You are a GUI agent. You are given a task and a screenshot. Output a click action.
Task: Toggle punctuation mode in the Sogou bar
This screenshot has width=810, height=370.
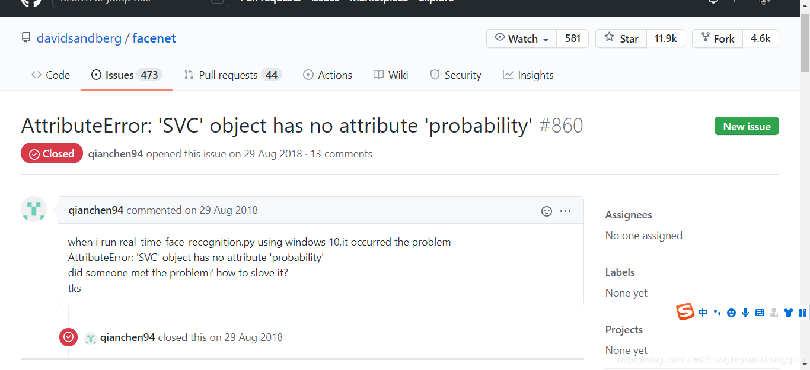pyautogui.click(x=717, y=312)
